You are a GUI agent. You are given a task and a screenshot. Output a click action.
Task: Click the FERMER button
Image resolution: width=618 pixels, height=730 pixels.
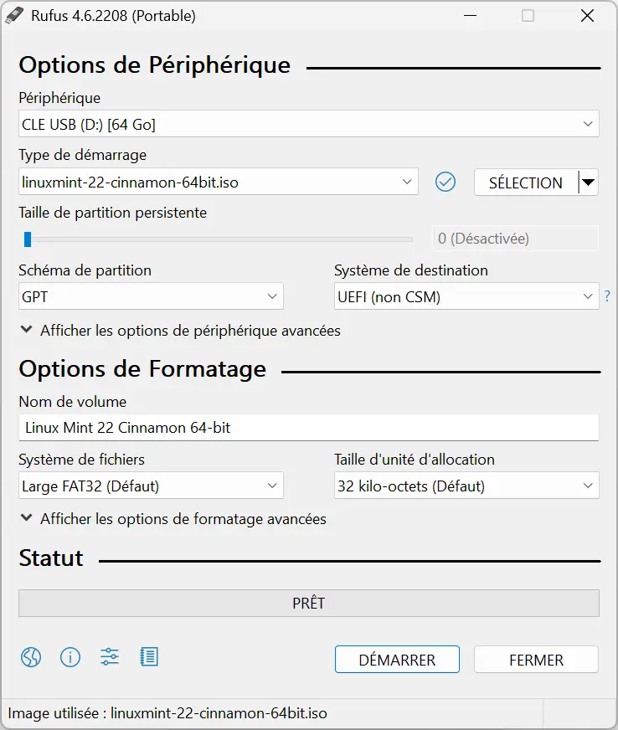point(536,659)
